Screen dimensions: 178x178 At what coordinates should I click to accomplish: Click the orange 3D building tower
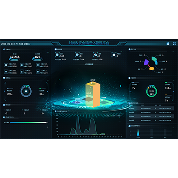click(x=93, y=94)
